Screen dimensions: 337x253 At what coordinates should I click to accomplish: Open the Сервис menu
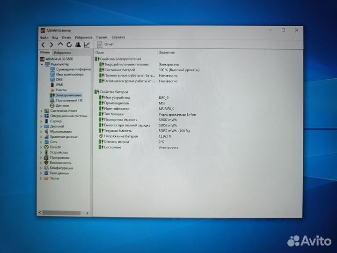click(102, 37)
